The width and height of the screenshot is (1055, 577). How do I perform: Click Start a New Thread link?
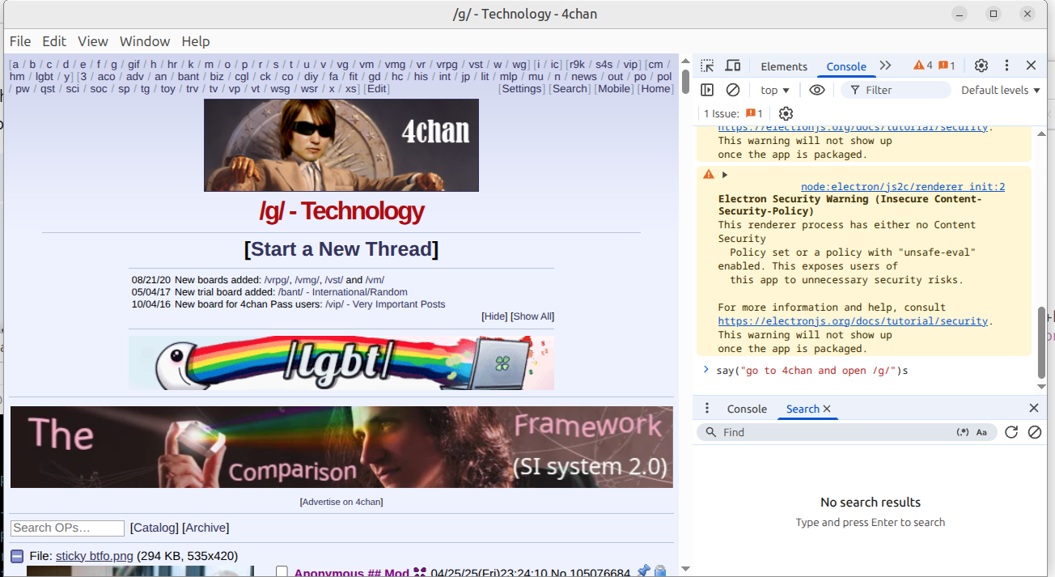coord(341,248)
